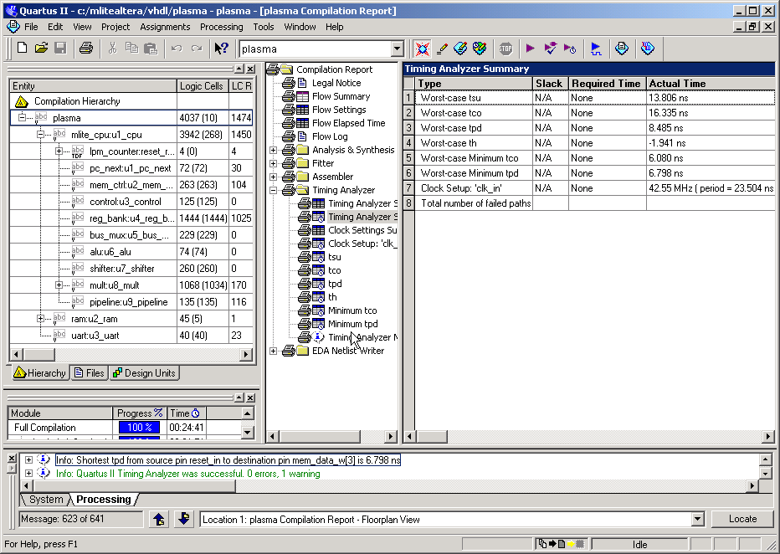Screen dimensions: 780x554
Task: Open the File menu
Action: (x=31, y=27)
